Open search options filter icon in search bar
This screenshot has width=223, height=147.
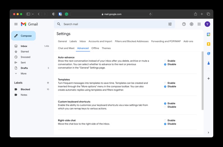click(170, 24)
